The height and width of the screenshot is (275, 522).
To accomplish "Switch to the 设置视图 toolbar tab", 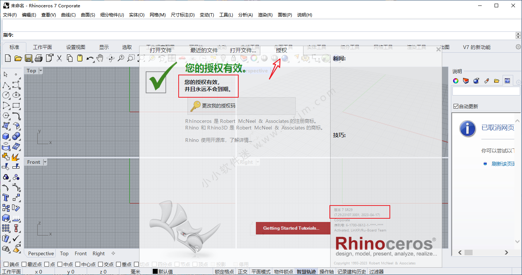I will [x=76, y=47].
